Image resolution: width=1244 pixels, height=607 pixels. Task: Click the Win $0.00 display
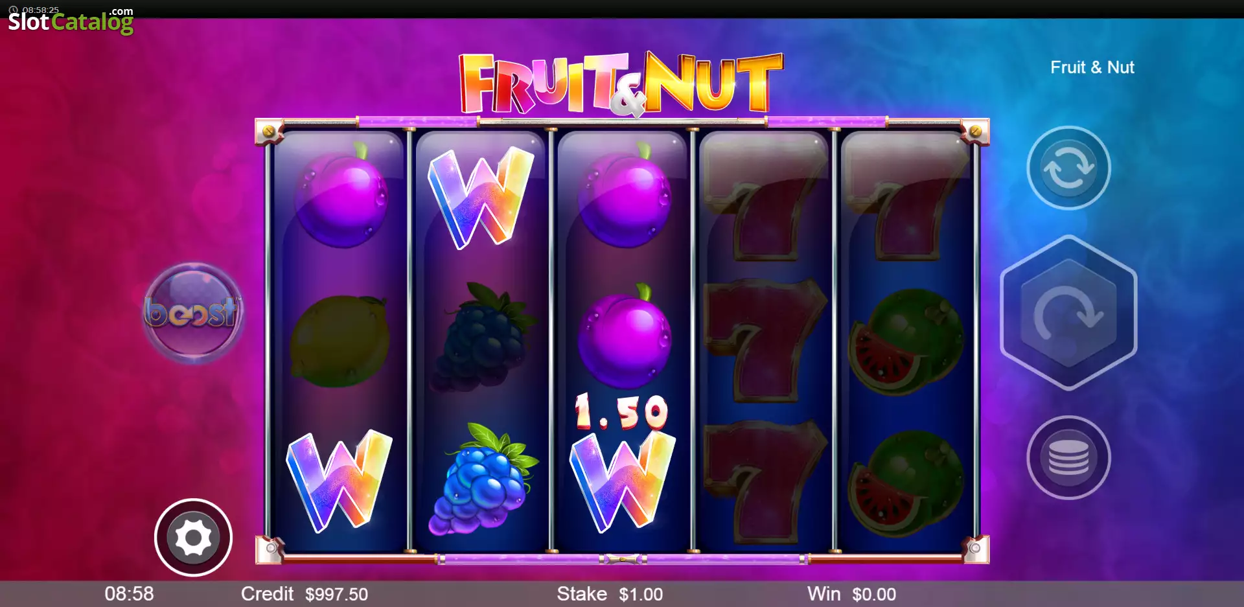tap(851, 594)
